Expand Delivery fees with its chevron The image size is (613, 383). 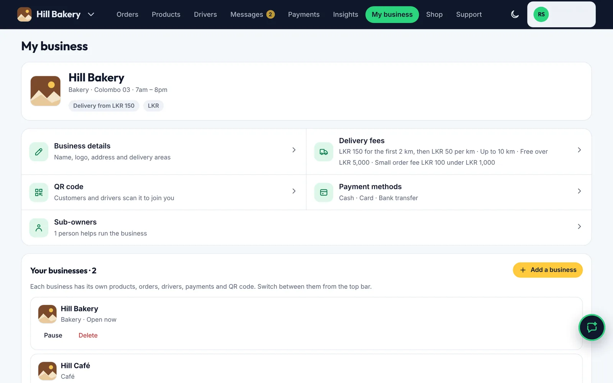579,150
